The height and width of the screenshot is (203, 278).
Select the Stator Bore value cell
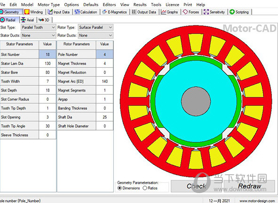tap(48, 72)
